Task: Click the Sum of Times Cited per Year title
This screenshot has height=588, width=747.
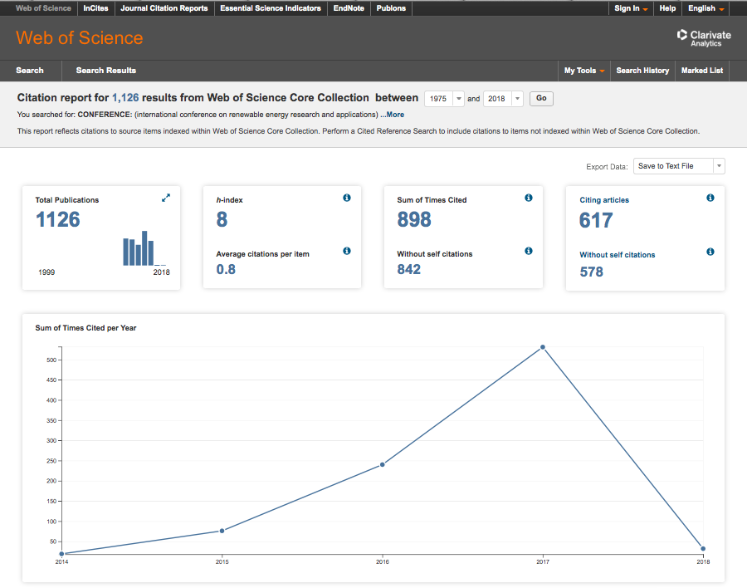Action: (x=85, y=328)
